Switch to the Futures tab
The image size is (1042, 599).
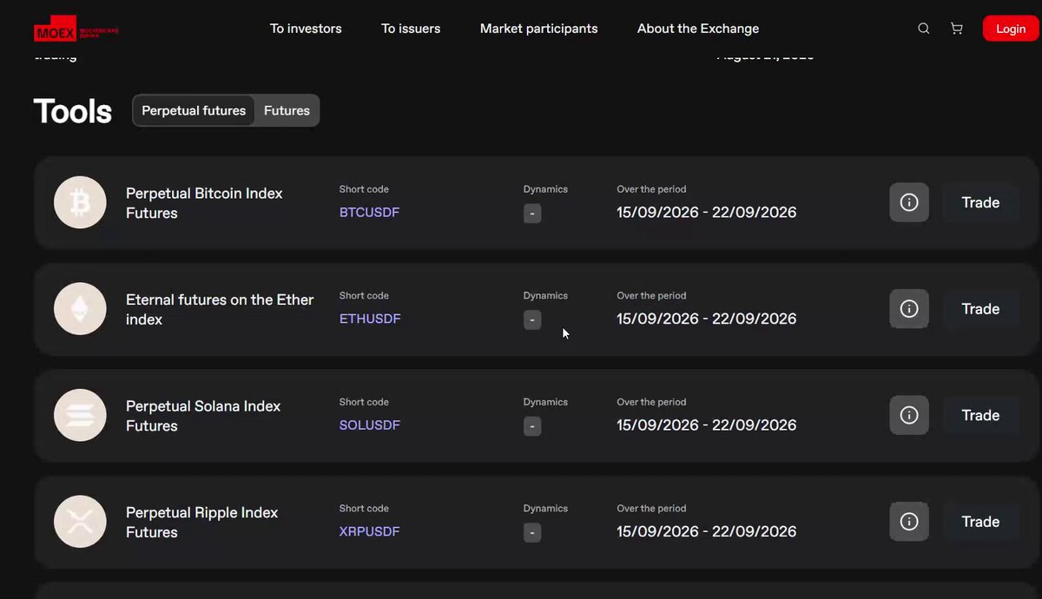287,110
